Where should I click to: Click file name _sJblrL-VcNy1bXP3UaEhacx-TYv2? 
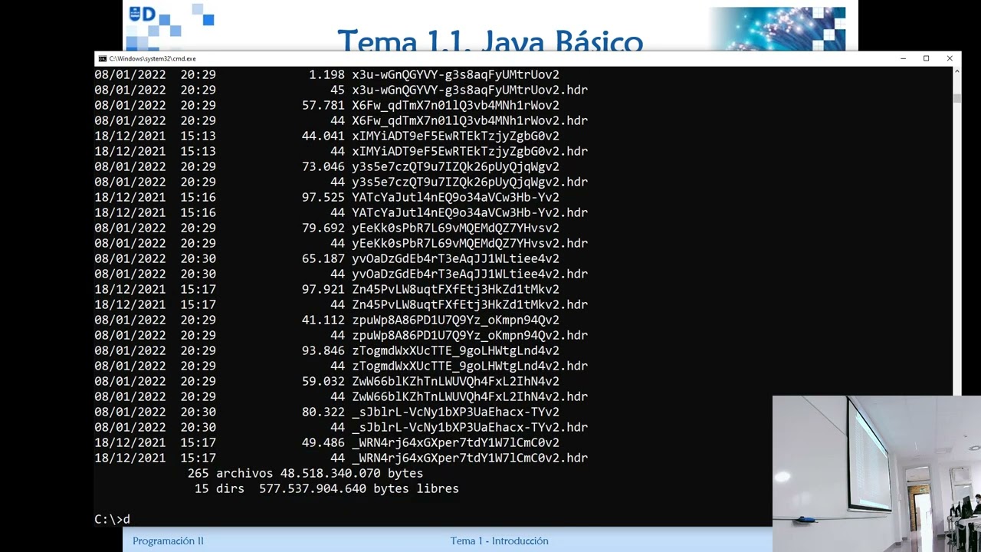(x=455, y=412)
